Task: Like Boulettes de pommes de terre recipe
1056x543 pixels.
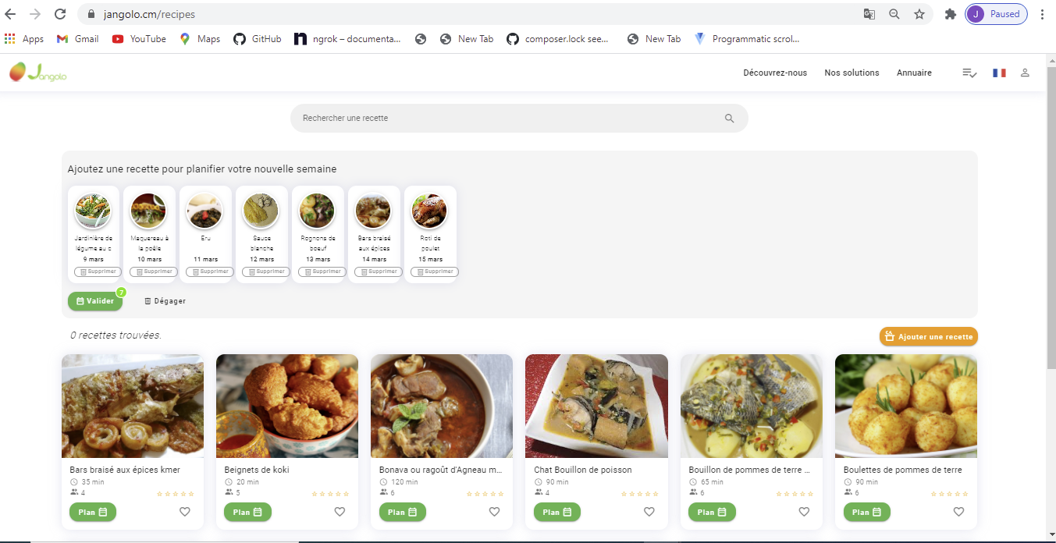Action: tap(958, 512)
